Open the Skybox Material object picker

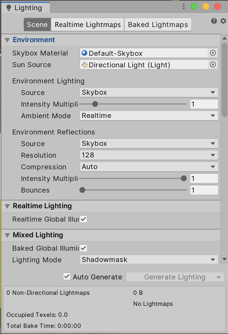coord(213,53)
